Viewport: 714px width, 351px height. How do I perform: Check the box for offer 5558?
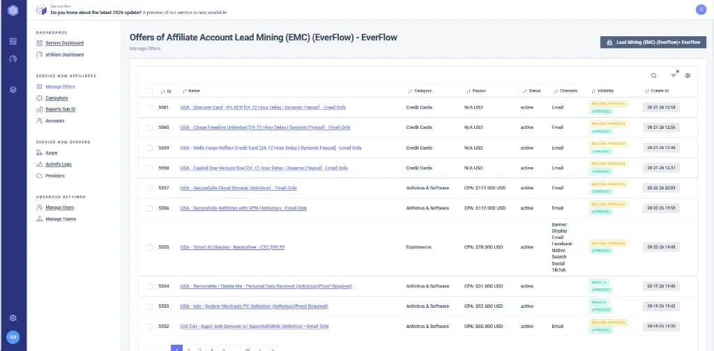tap(149, 168)
